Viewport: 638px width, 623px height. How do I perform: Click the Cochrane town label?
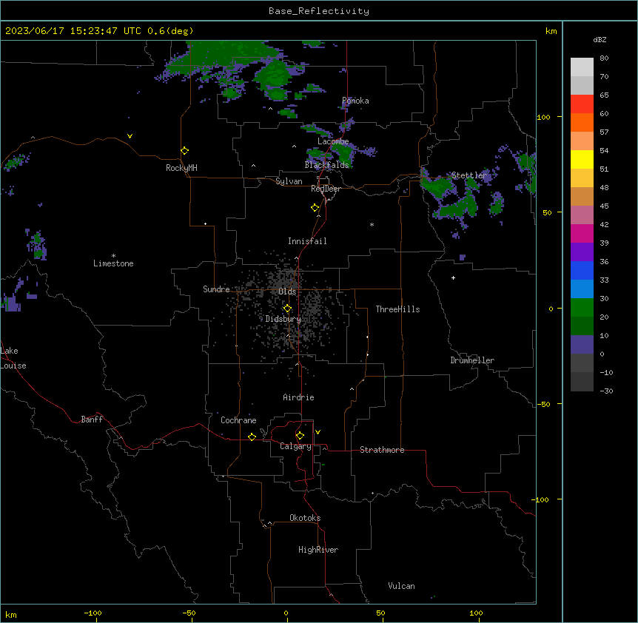238,420
